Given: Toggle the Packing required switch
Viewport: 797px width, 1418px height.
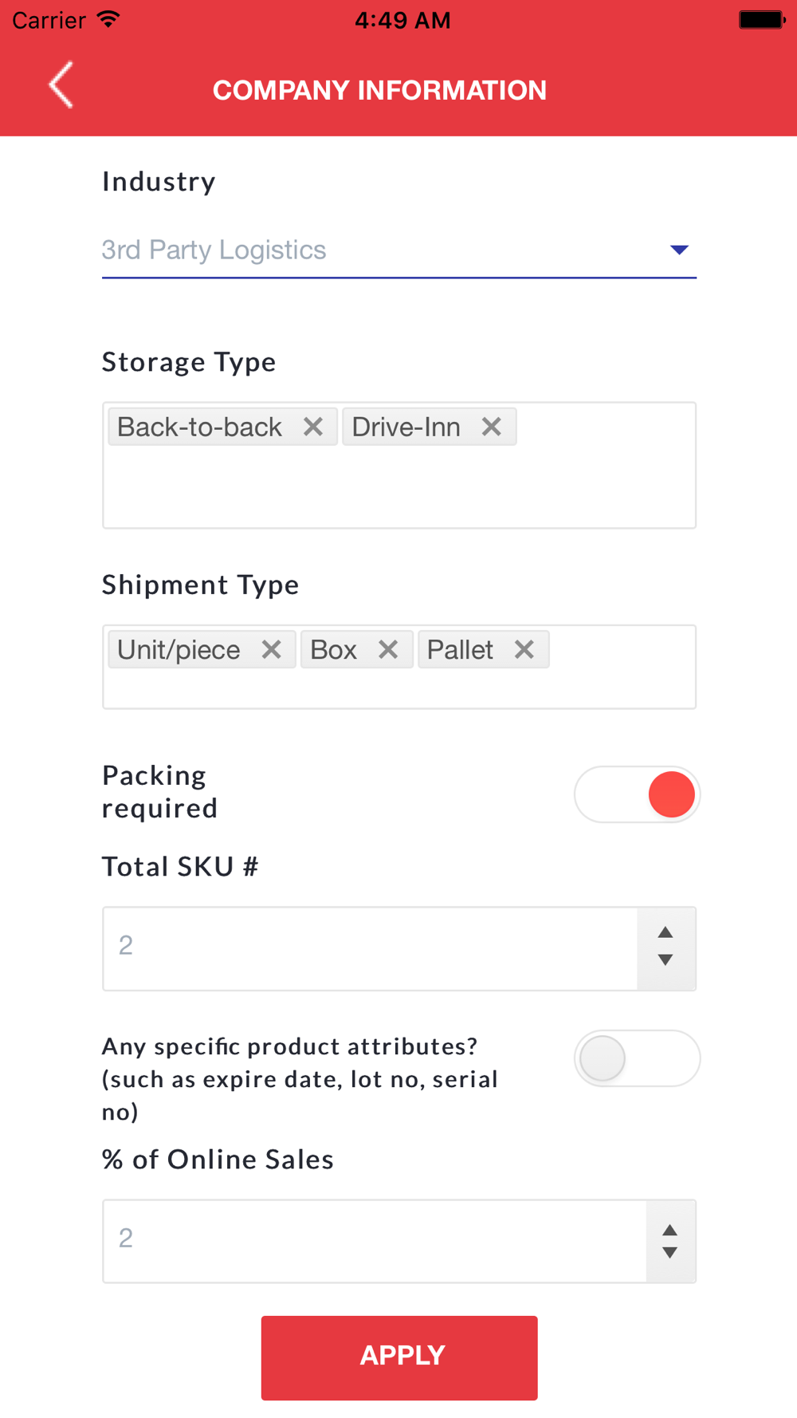Looking at the screenshot, I should click(x=637, y=794).
